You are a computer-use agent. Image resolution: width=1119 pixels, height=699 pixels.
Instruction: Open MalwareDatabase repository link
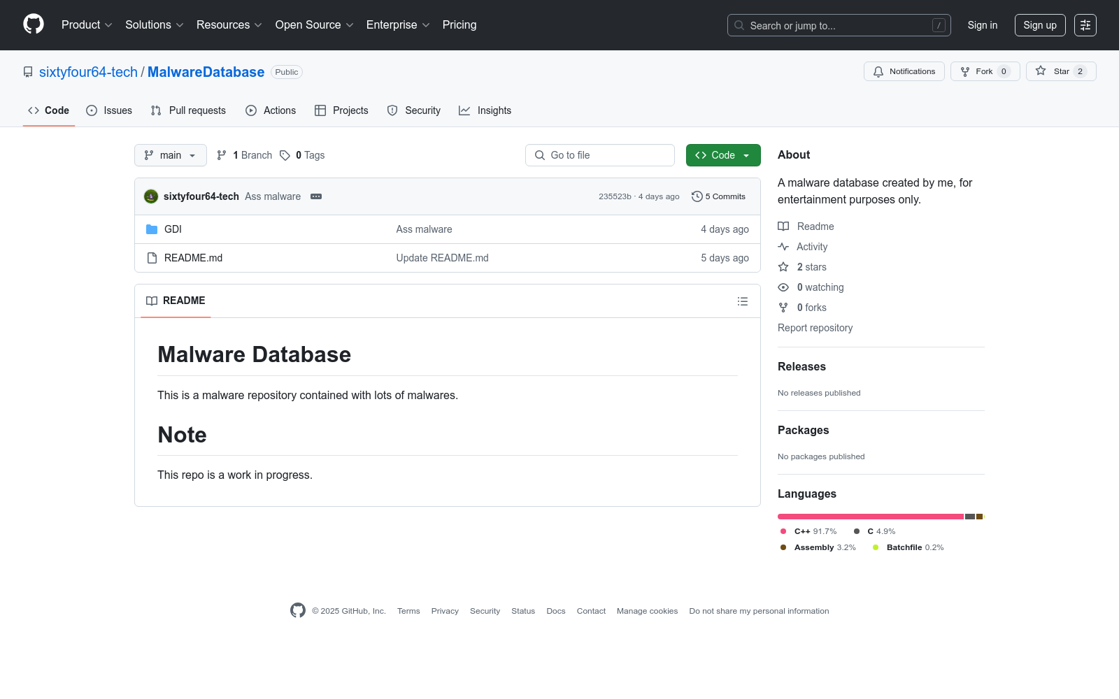point(206,72)
